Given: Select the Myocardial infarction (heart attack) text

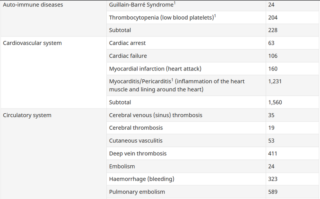Looking at the screenshot, I should 155,68.
